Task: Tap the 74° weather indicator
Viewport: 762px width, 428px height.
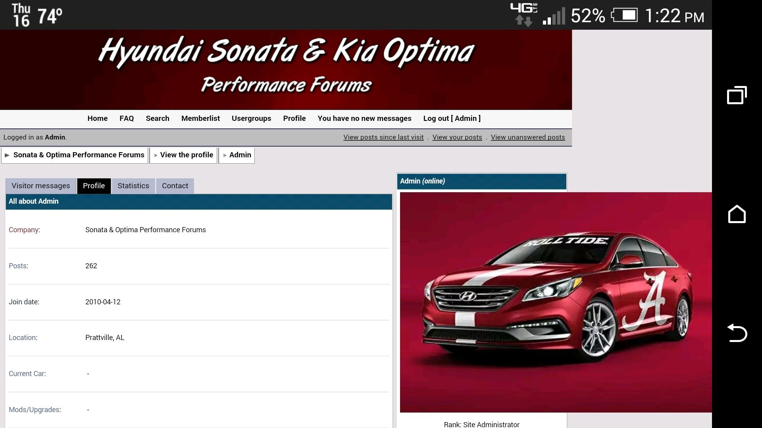Action: 50,16
